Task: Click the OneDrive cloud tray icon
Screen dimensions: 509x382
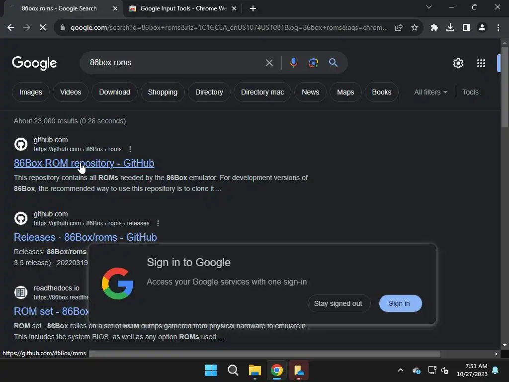Action: coord(417,370)
